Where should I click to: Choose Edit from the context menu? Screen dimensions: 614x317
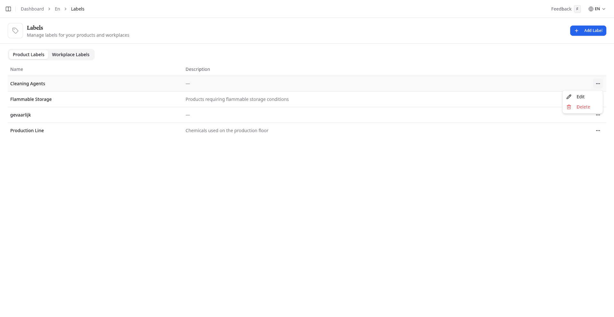tap(580, 96)
